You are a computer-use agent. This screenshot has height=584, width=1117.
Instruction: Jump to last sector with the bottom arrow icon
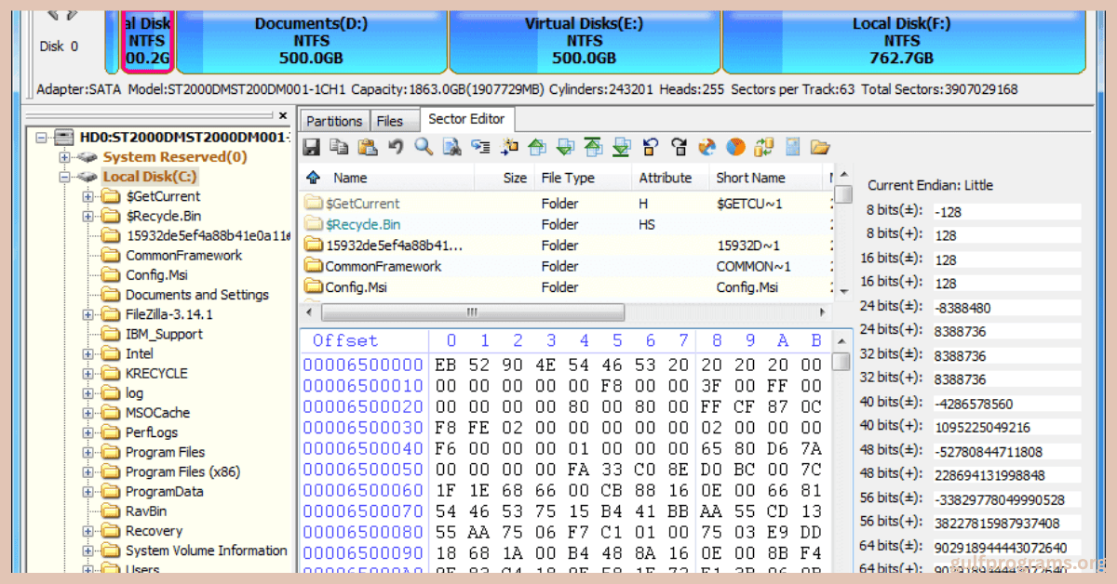click(x=621, y=146)
